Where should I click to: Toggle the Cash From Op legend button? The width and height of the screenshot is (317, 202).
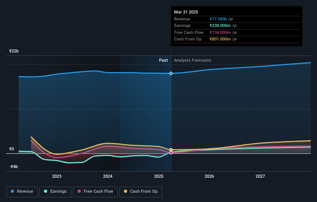[x=141, y=192]
